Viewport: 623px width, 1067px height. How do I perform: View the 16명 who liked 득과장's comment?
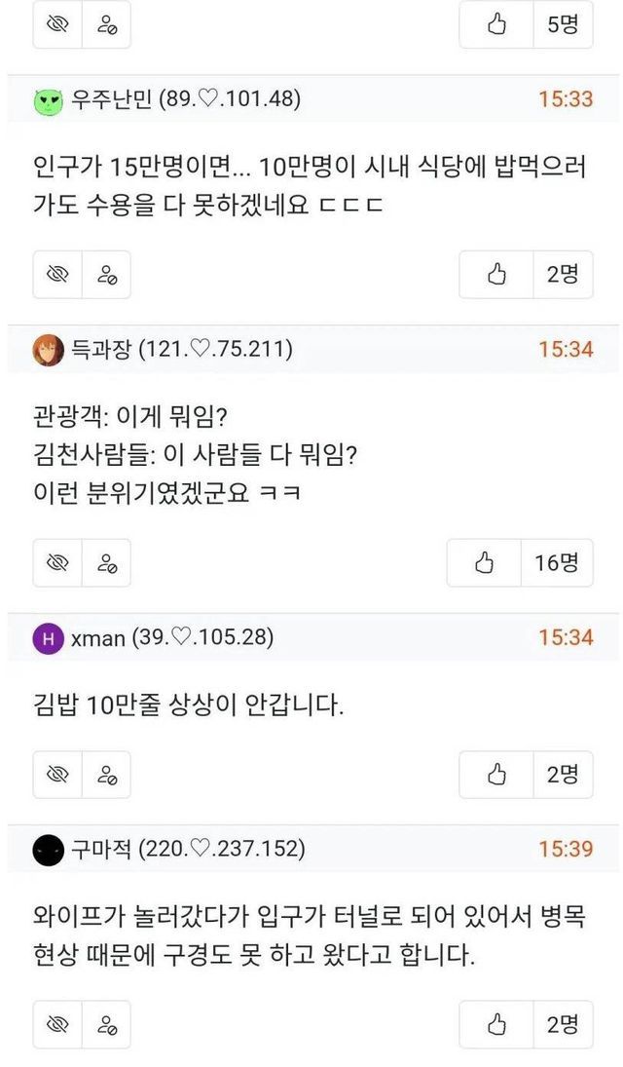[557, 563]
